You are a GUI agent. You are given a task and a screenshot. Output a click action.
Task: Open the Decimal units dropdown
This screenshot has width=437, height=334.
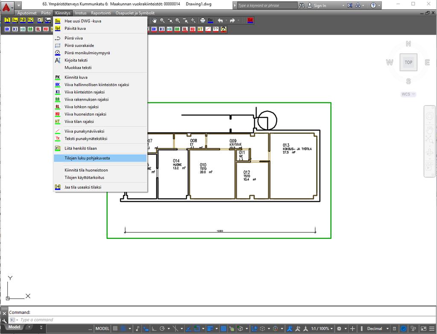pyautogui.click(x=387, y=329)
